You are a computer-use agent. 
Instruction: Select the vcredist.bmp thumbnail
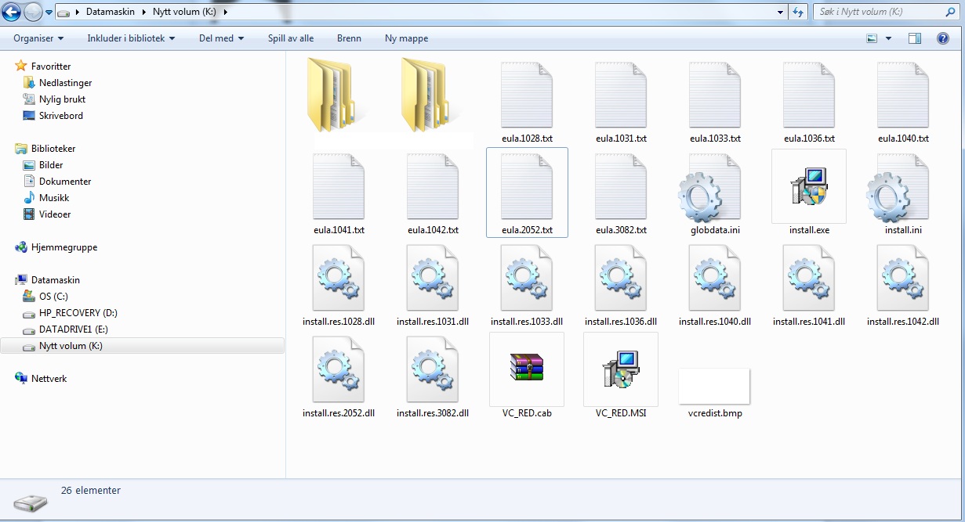click(714, 386)
